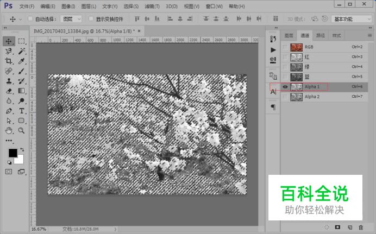Select the Rectangular Marquee tool
The width and height of the screenshot is (376, 234).
click(21, 41)
